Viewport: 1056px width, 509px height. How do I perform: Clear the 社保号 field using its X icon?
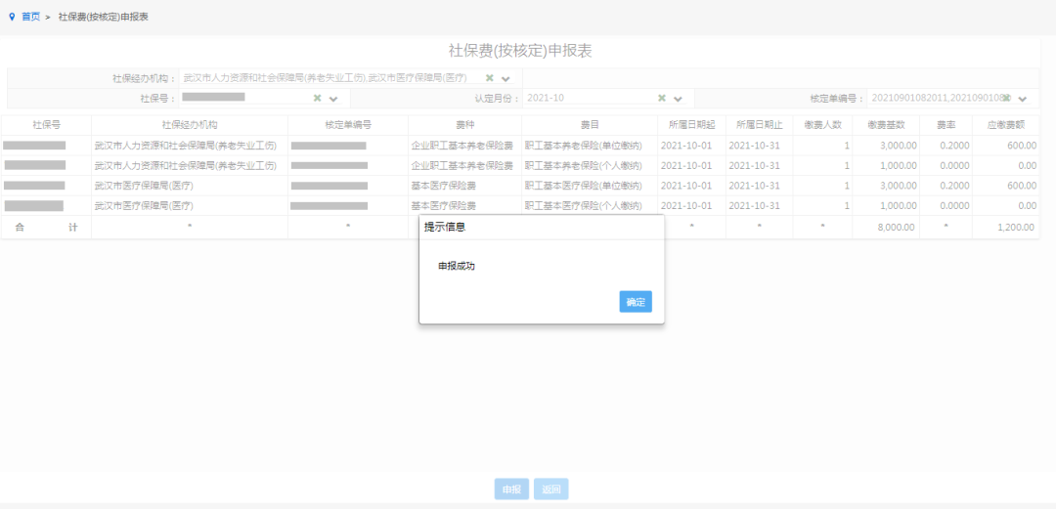click(317, 99)
